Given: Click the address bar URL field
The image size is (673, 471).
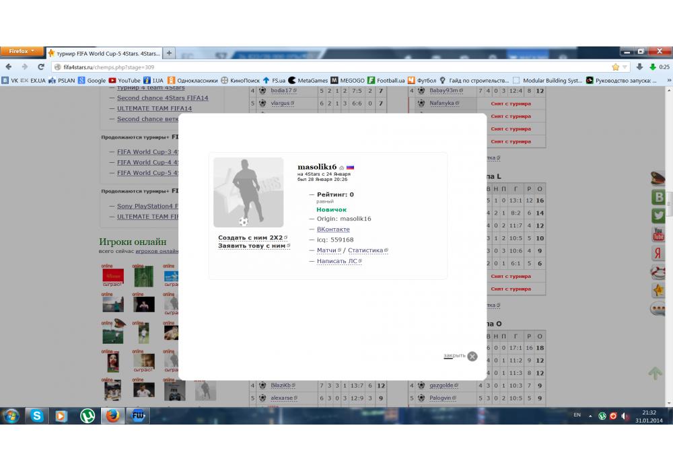Looking at the screenshot, I should point(330,67).
